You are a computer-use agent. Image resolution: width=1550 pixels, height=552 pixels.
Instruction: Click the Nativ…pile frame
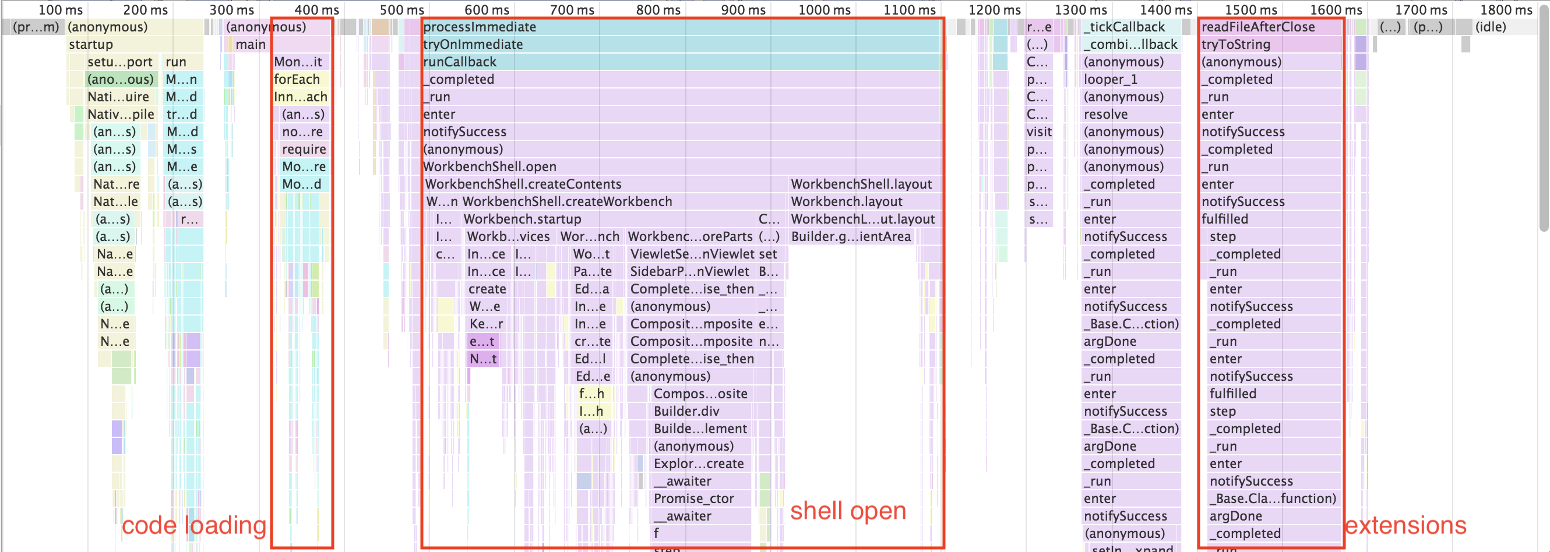click(x=121, y=114)
